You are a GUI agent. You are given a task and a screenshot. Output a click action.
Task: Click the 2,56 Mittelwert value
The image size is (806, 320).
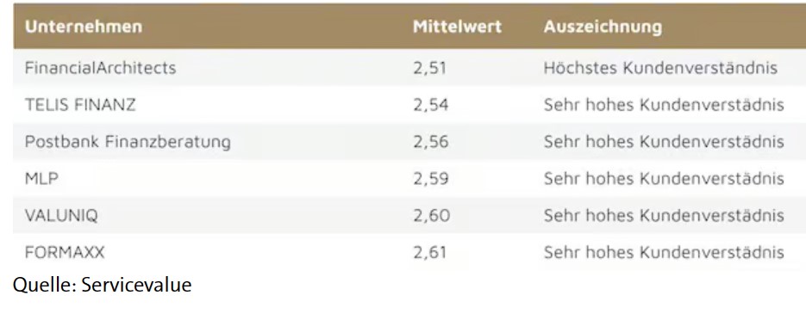pos(431,142)
